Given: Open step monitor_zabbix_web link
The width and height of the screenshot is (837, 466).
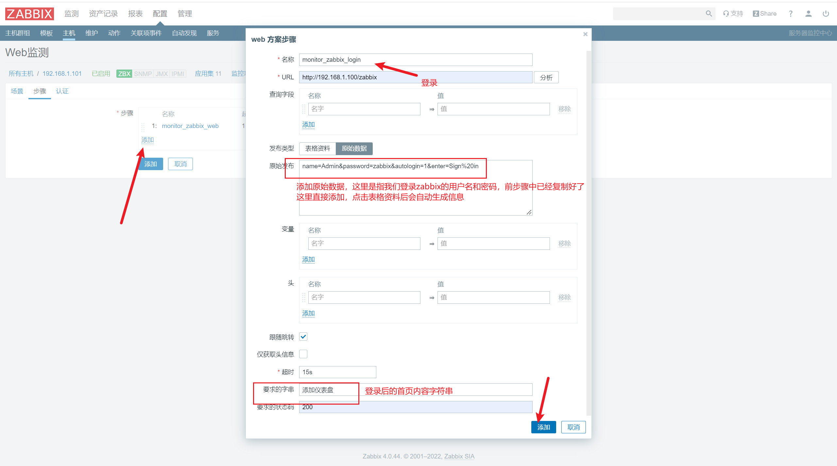Looking at the screenshot, I should tap(190, 126).
